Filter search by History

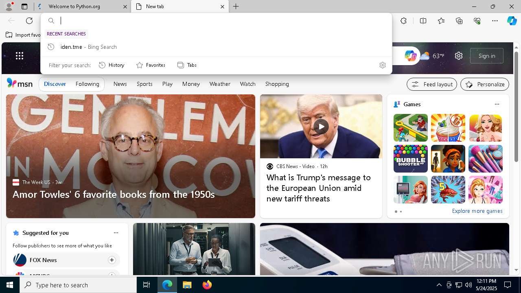(x=112, y=65)
